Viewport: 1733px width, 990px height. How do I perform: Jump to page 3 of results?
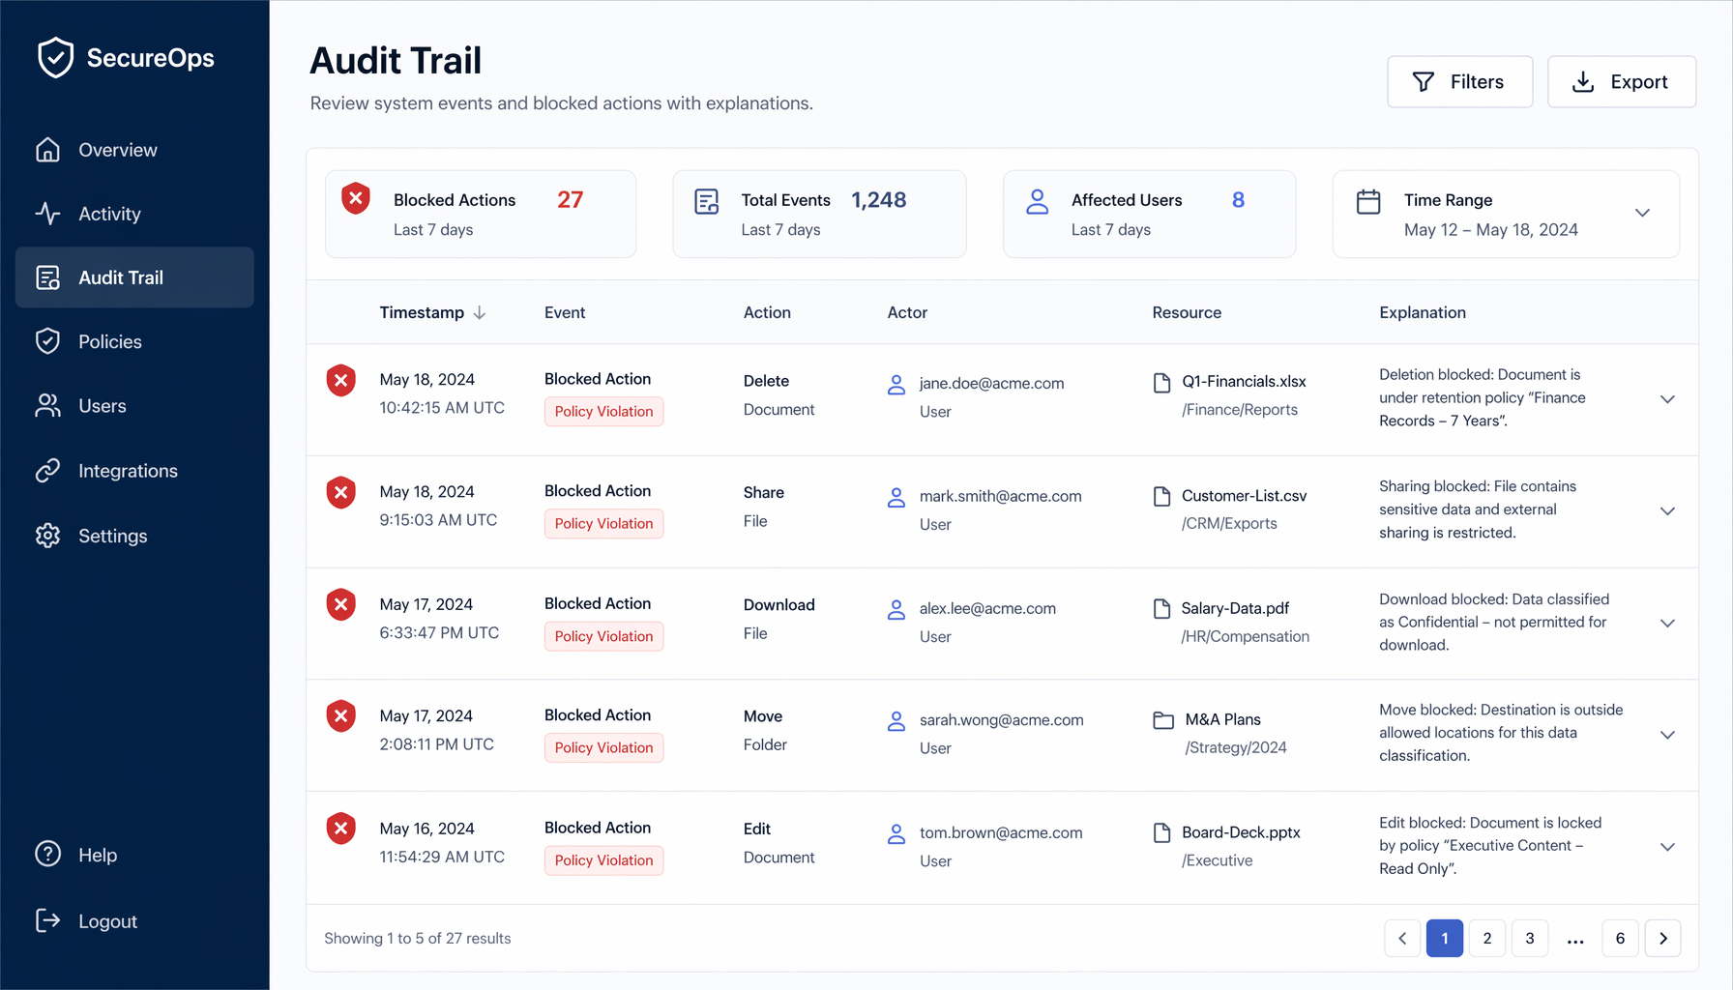[x=1530, y=938]
